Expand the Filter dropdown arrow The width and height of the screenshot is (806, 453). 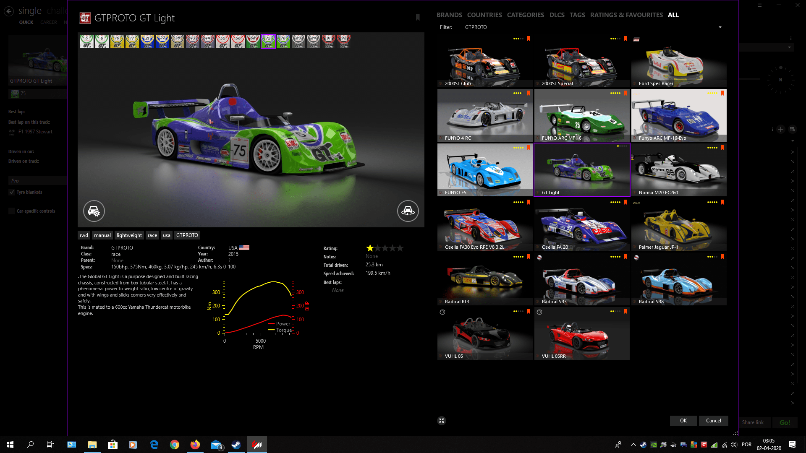tap(720, 27)
